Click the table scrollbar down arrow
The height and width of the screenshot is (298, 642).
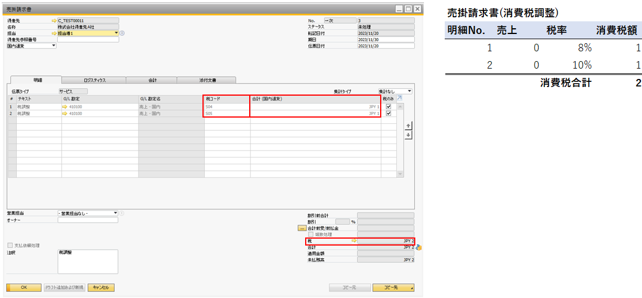400,175
